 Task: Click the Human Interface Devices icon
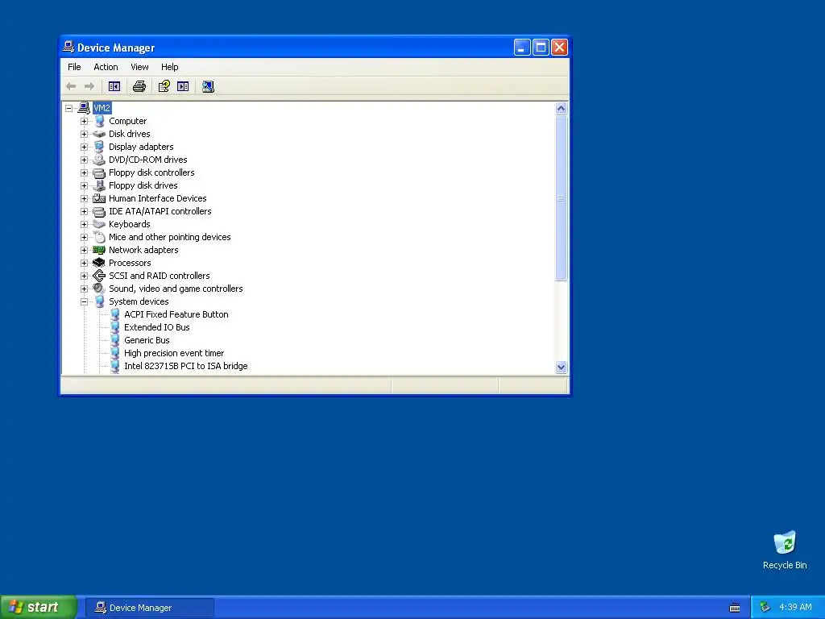(99, 198)
